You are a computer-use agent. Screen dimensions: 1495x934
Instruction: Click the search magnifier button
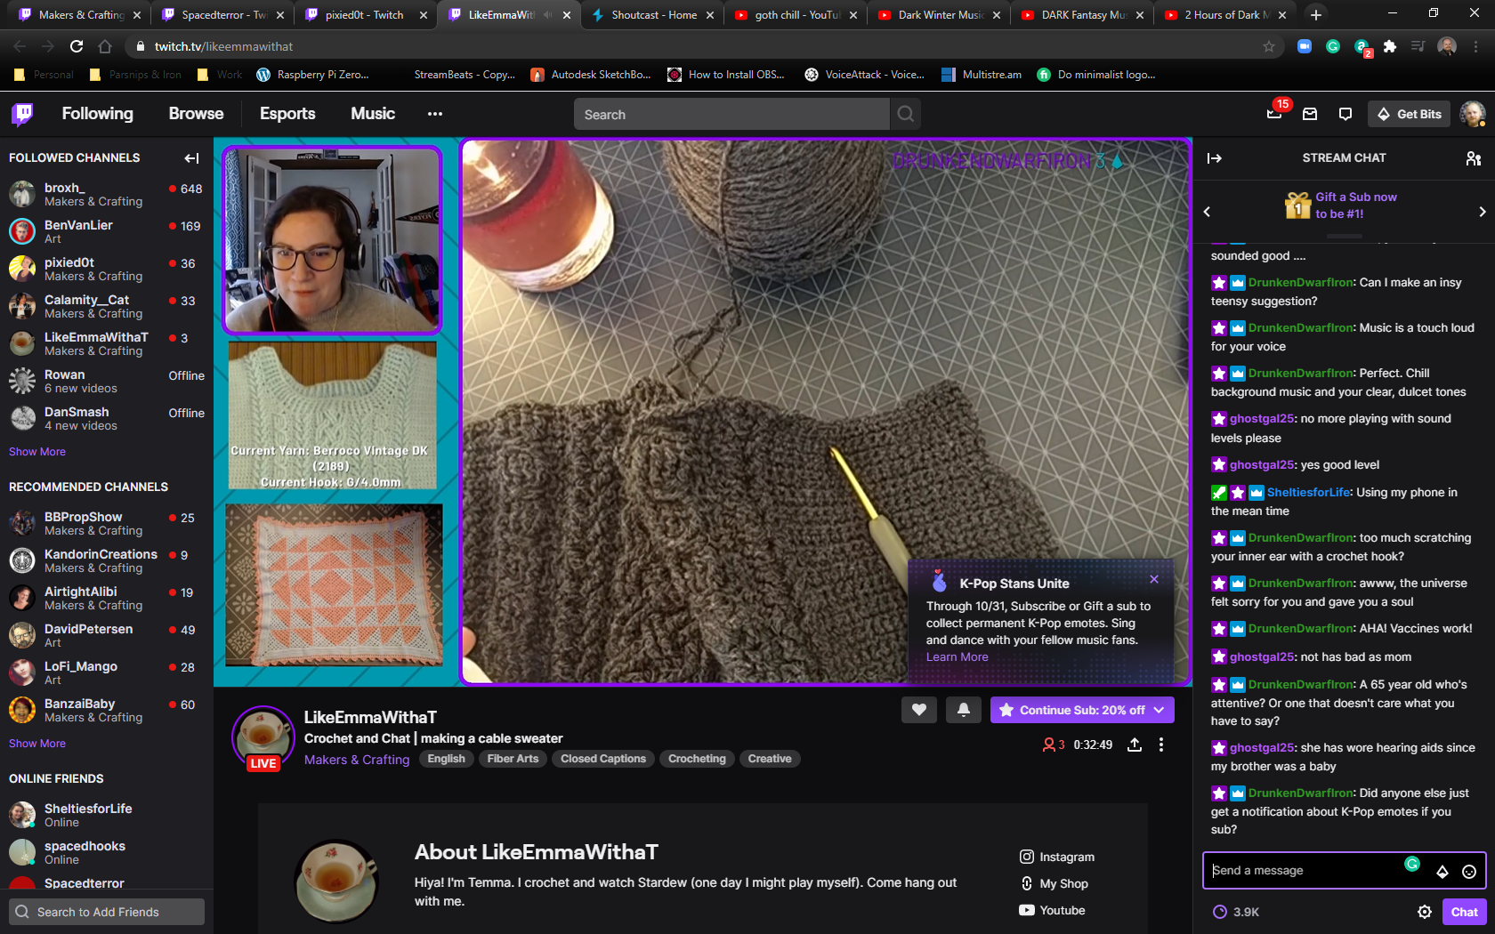[x=906, y=114]
